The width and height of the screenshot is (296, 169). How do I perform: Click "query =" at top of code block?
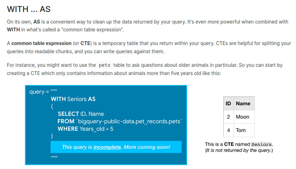click(39, 92)
